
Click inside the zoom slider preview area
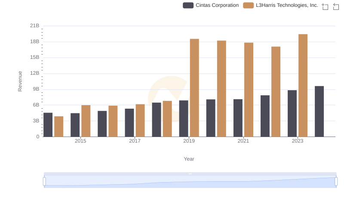point(190,182)
